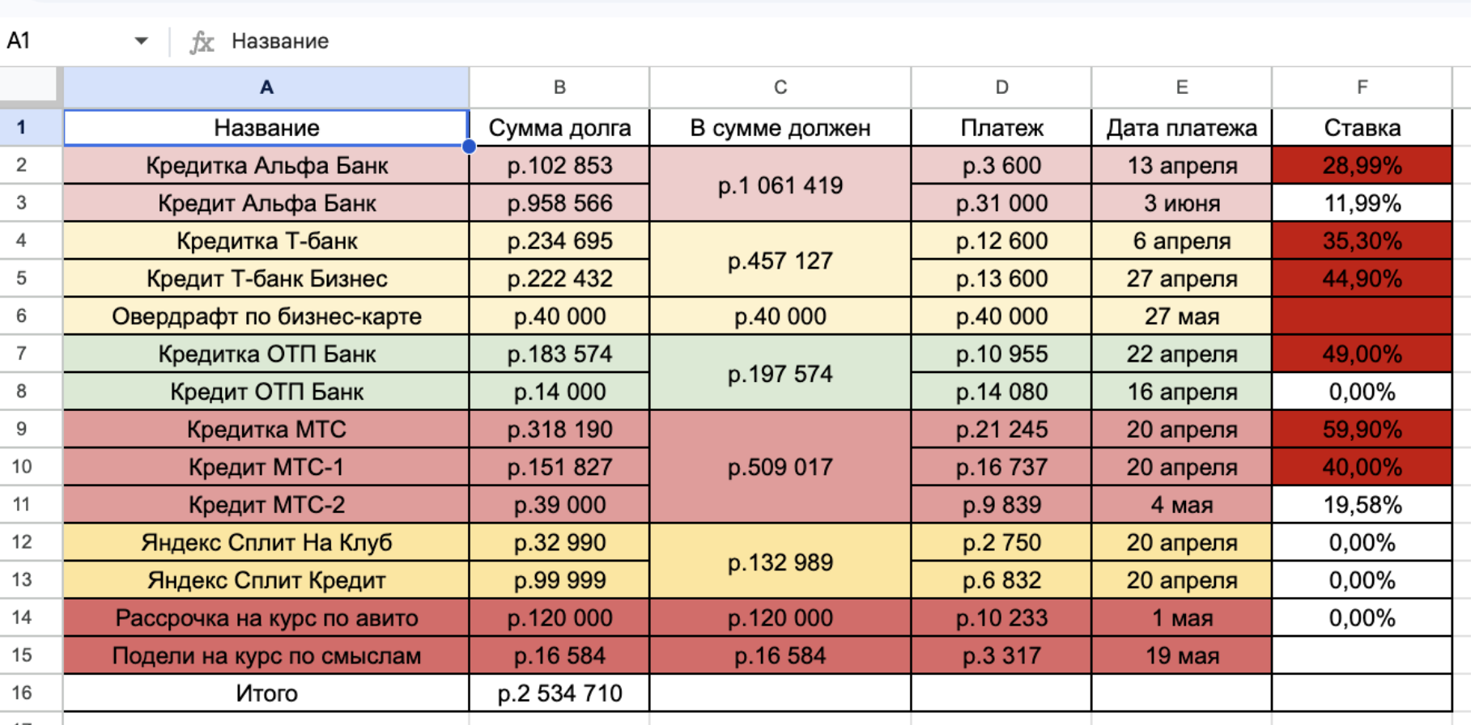The height and width of the screenshot is (725, 1475).
Task: Select the total р.2 534 710 cell
Action: point(559,693)
